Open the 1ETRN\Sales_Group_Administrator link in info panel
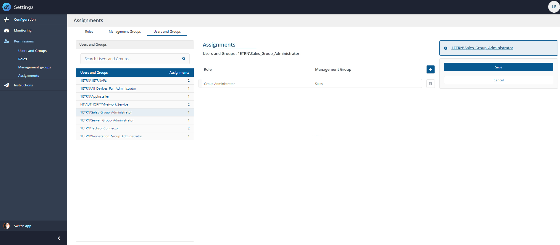 coord(482,48)
